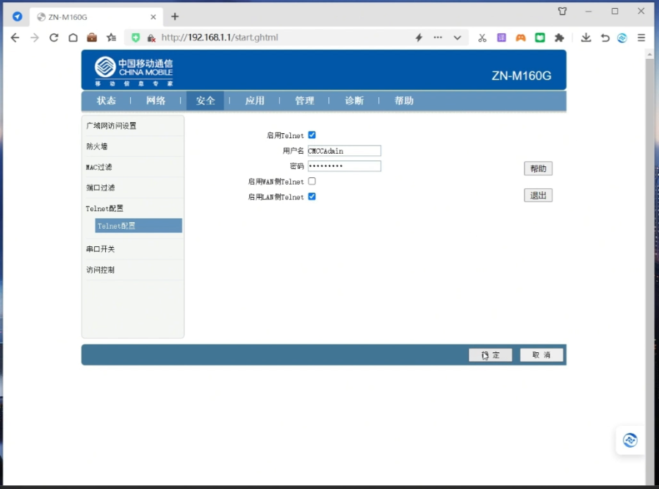
Task: Expand the Telnet配置 sidebar section
Action: tap(104, 209)
